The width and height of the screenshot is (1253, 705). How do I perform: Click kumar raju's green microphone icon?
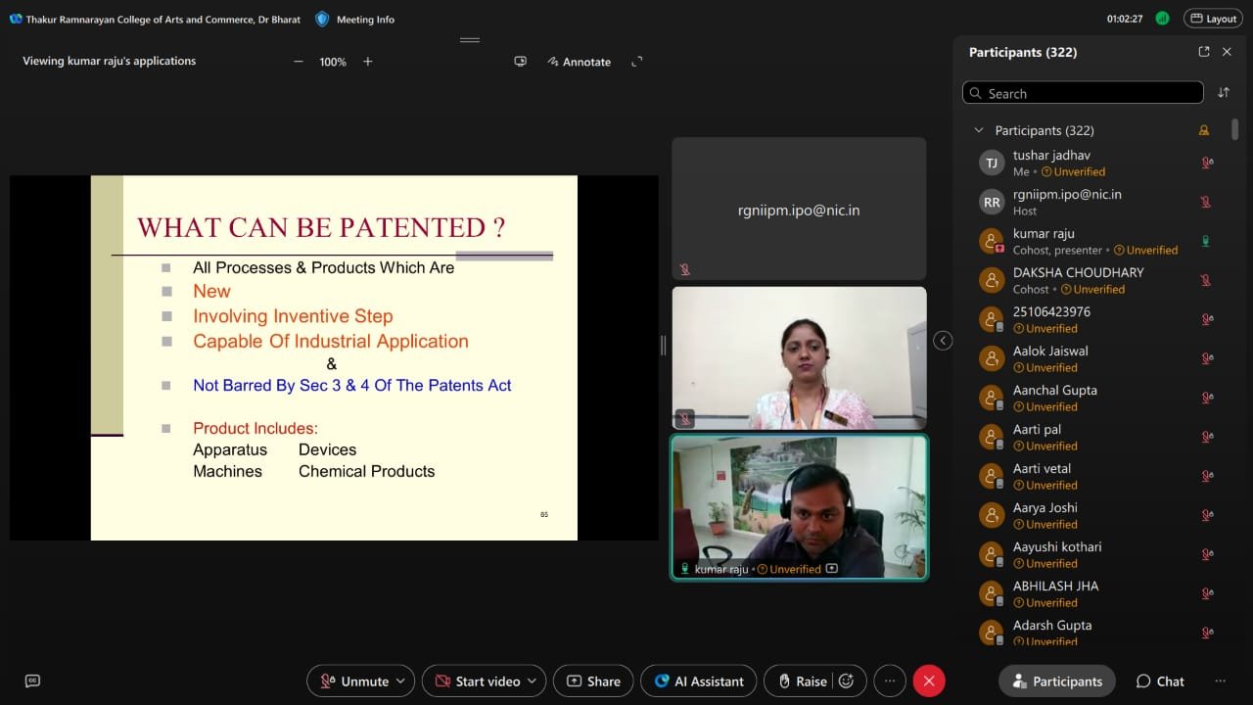click(x=1206, y=242)
